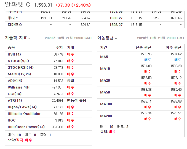187x149 pixels.
Task: Click the MA5 period label
Action: (x=104, y=57)
